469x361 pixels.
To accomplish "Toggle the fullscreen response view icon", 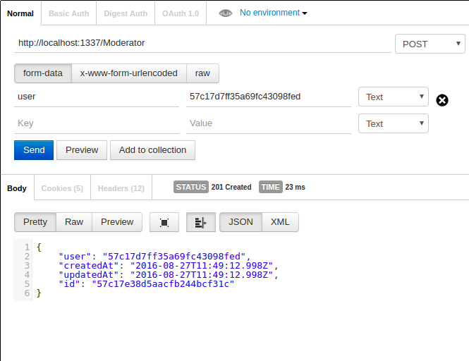I will 164,222.
